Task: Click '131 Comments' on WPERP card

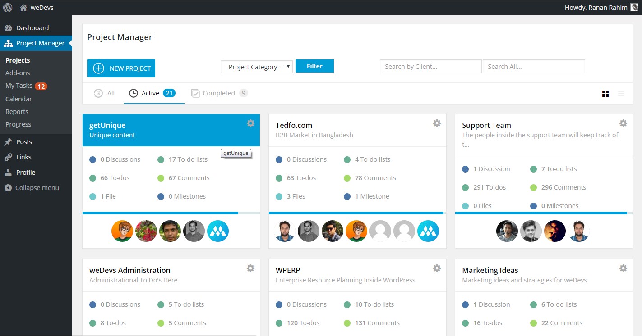Action: [x=372, y=323]
